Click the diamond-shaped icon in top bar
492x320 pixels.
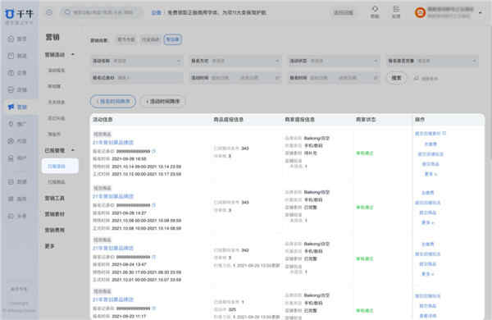(x=375, y=9)
